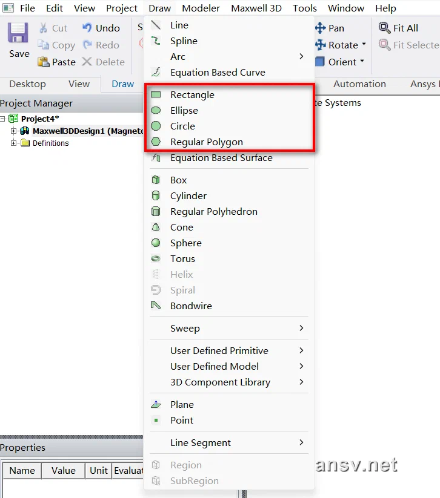Click the Fit All magnifier icon
Image resolution: width=440 pixels, height=498 pixels.
point(385,28)
